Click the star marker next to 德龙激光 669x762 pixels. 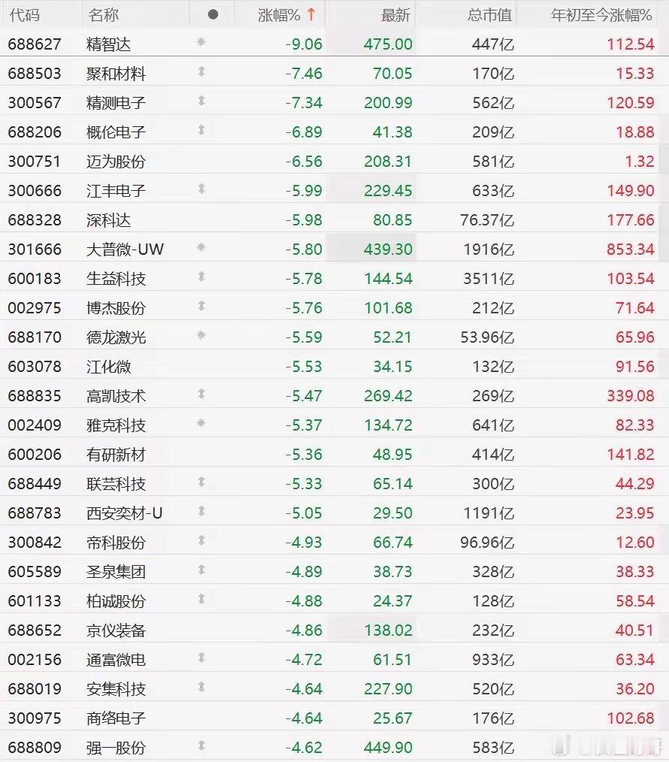coord(201,336)
